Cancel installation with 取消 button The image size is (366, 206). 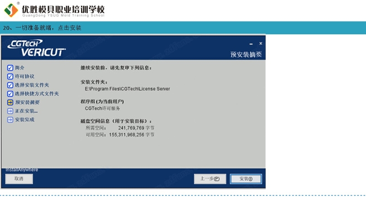19,179
